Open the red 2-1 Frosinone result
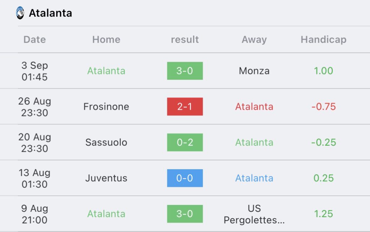The width and height of the screenshot is (370, 232). point(185,106)
